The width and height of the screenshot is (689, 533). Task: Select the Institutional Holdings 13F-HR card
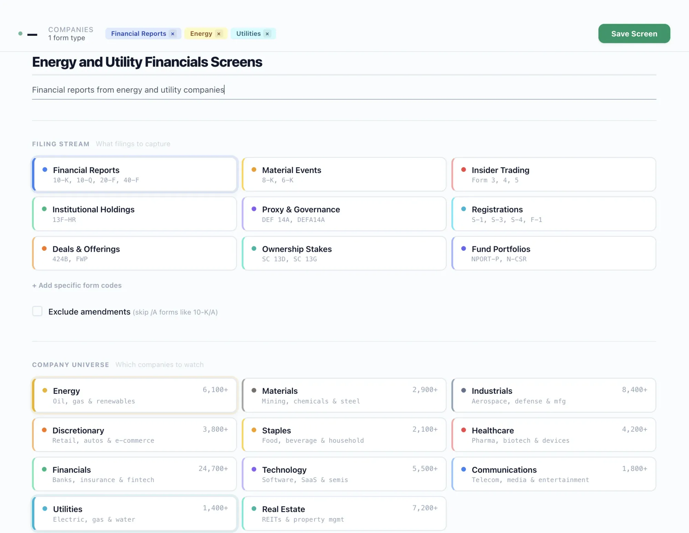134,214
